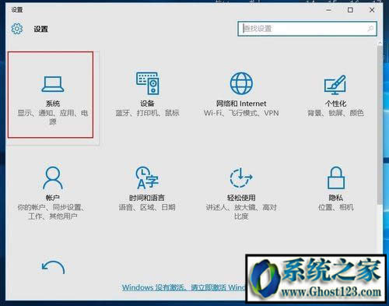Viewport: 389px width, 306px height.
Task: Click the 背景、锁屏、颜色 description
Action: (x=335, y=113)
